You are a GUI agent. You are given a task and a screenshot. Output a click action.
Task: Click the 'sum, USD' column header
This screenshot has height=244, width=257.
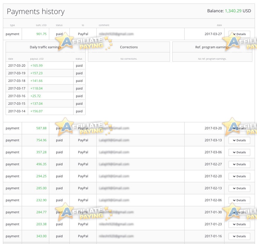41,25
